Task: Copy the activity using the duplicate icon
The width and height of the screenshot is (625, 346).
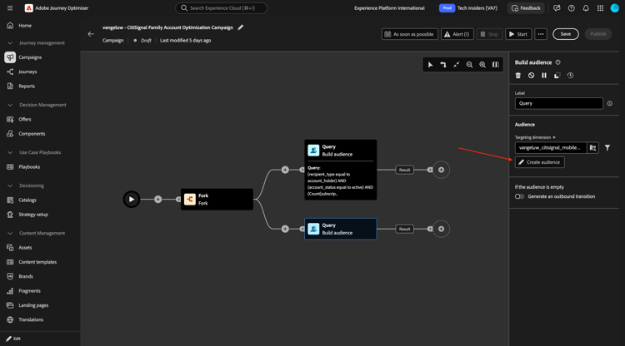Action: (557, 76)
